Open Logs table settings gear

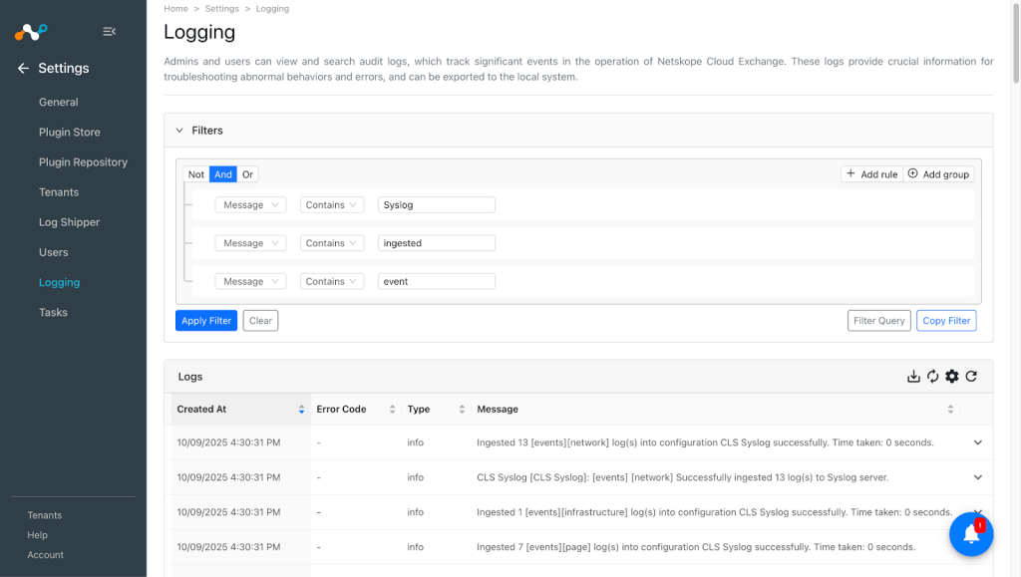(952, 376)
